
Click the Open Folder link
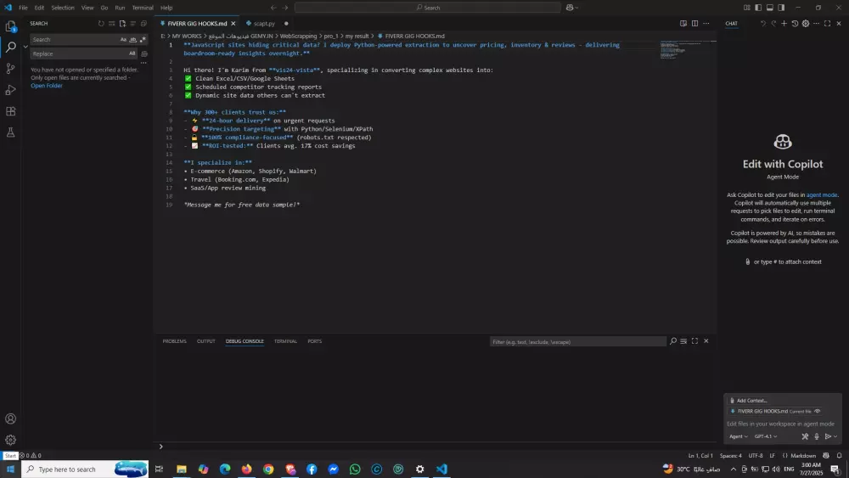[47, 86]
